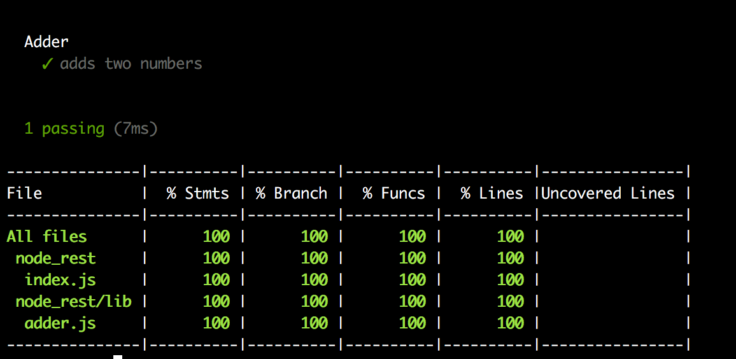This screenshot has width=736, height=359.
Task: Click the % Stmts column header
Action: (x=197, y=194)
